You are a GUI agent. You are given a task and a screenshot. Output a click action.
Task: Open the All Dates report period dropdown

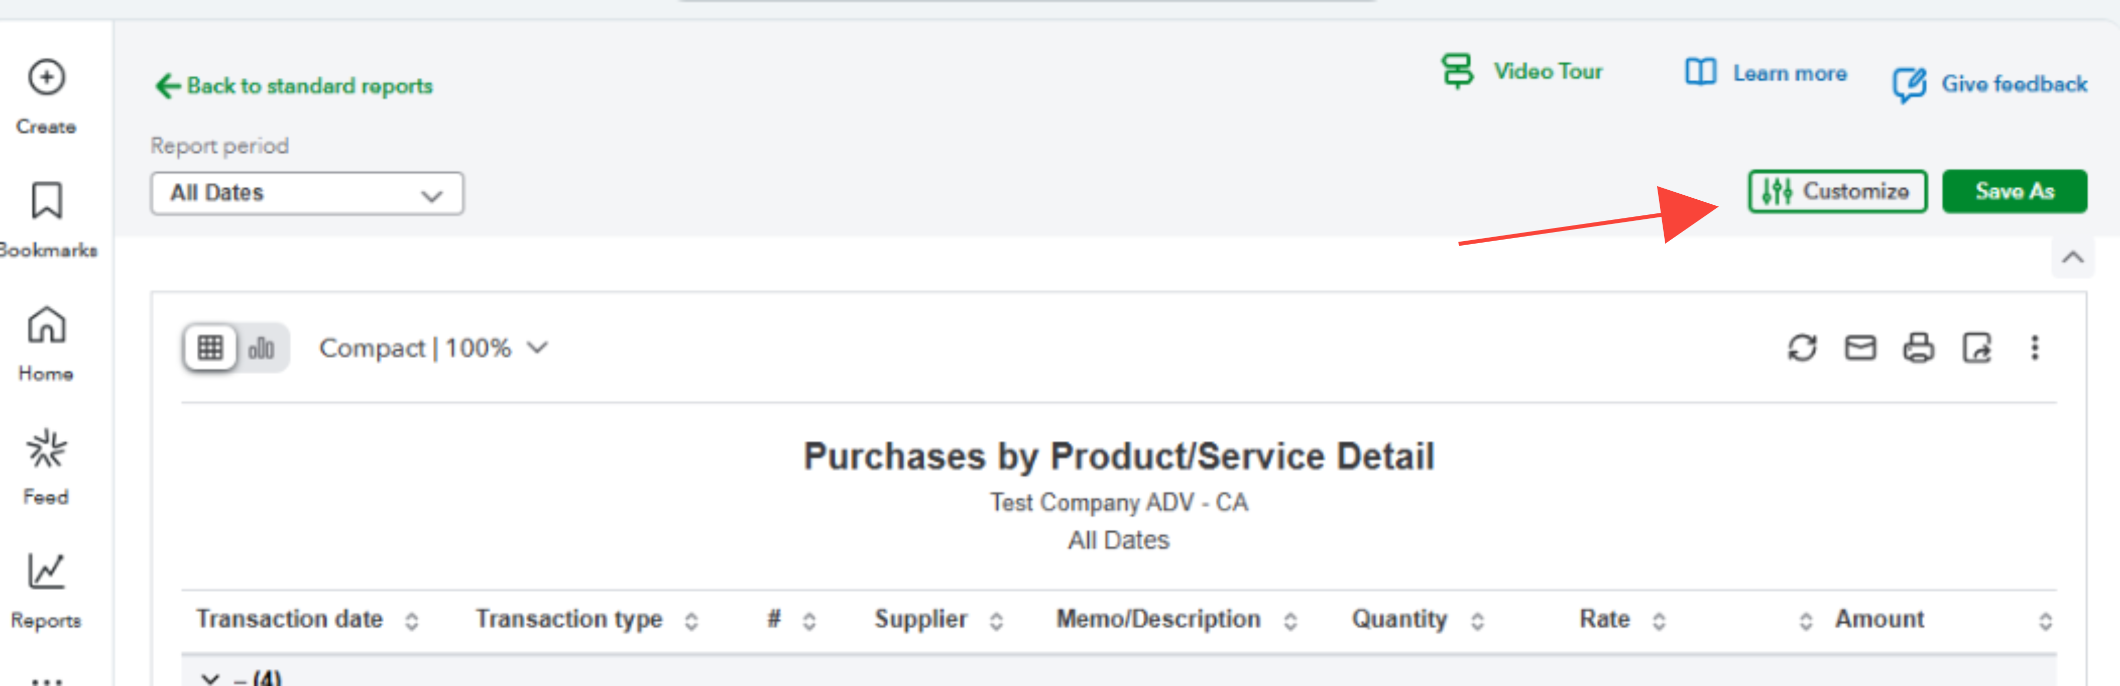tap(307, 194)
